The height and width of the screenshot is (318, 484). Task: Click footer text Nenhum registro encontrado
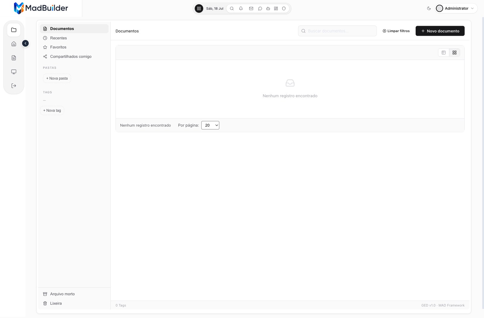(x=146, y=125)
